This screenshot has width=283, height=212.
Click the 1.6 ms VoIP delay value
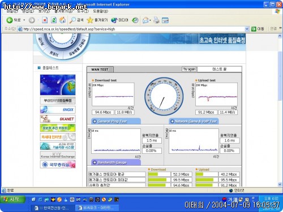pyautogui.click(x=230, y=141)
